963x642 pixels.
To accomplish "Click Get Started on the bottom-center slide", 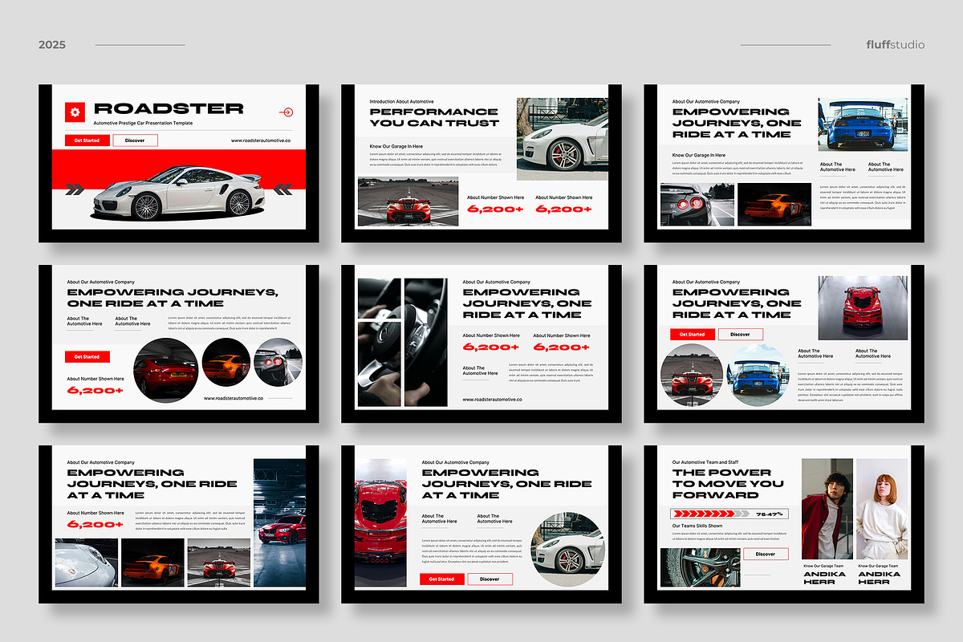I will pos(441,579).
